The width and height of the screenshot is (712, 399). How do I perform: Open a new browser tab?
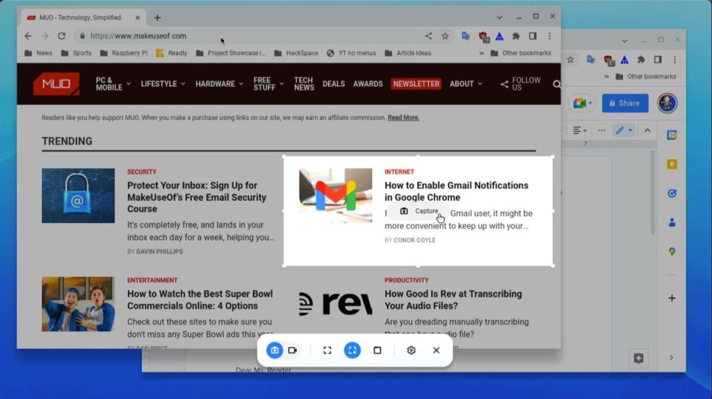158,17
